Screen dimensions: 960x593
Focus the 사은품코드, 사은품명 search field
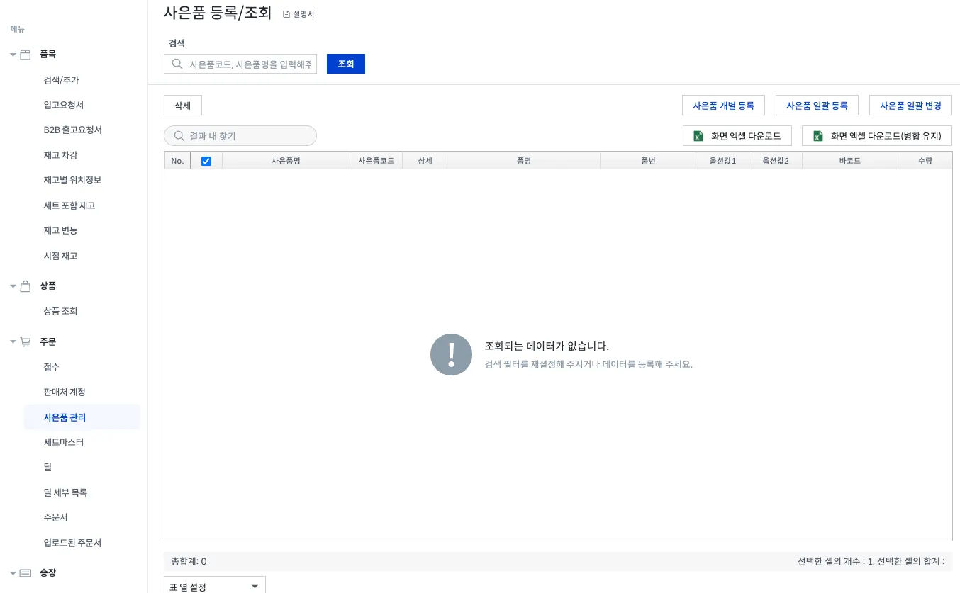point(240,64)
